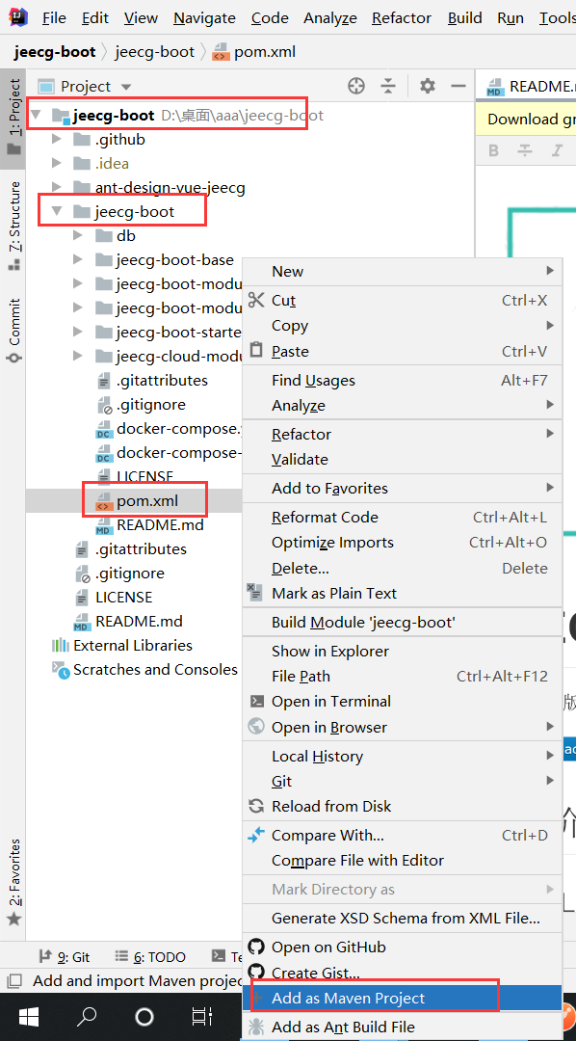
Task: Collapse all nodes using the Collapse All icon
Action: [x=388, y=86]
